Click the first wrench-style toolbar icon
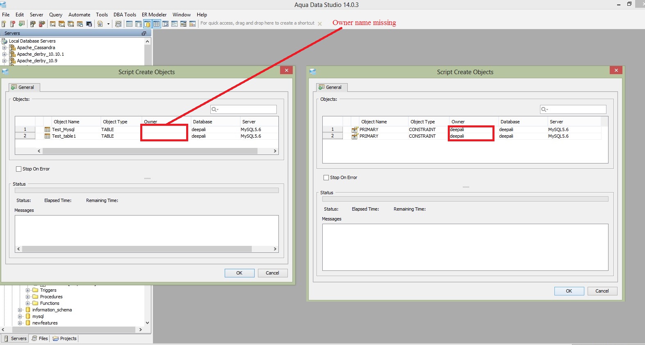 (33, 24)
